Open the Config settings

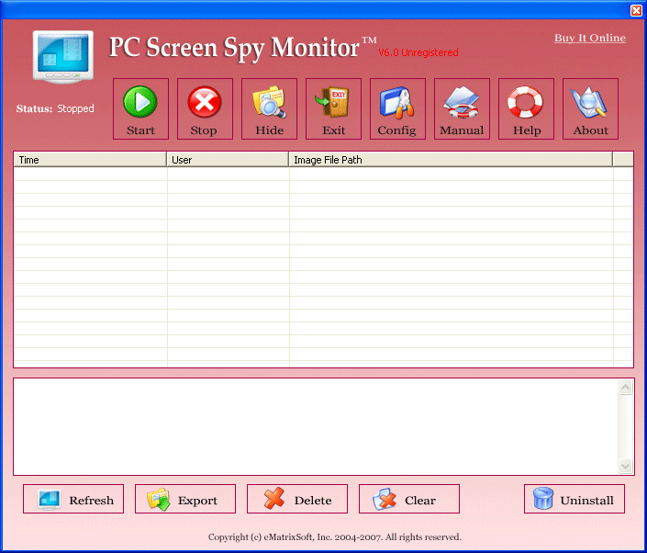coord(397,108)
